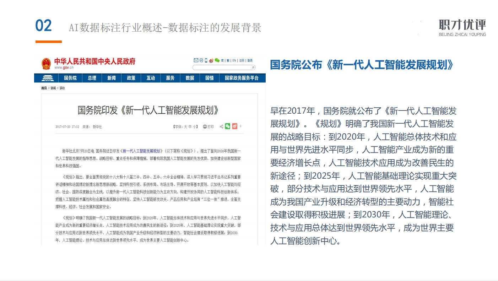Open the 国情 navigation tab
Viewport: 498px width, 281px height.
209,78
